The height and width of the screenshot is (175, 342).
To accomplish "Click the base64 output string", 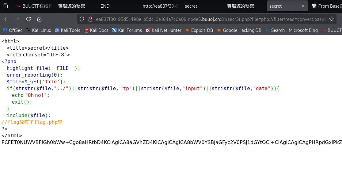I will pyautogui.click(x=172, y=143).
